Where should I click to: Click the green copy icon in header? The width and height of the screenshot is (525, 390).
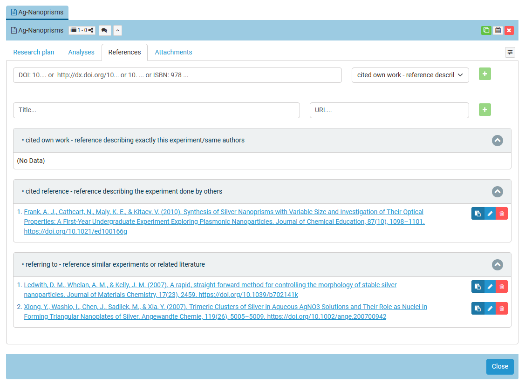(486, 30)
